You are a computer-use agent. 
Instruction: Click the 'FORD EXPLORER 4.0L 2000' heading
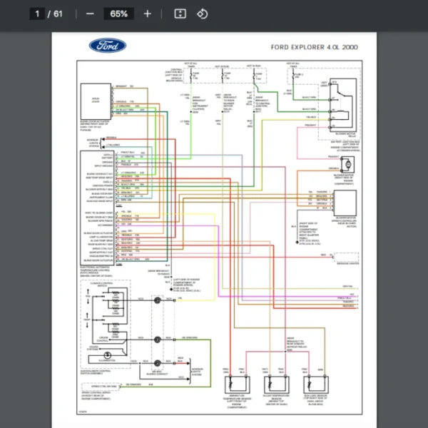pos(314,47)
